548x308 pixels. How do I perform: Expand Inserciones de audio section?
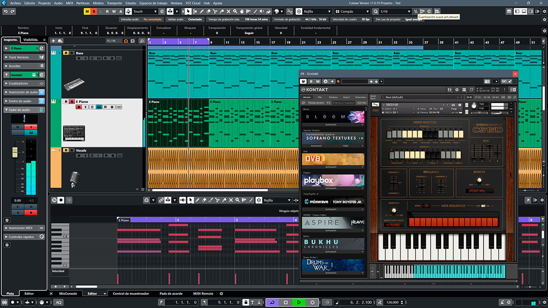[24, 92]
